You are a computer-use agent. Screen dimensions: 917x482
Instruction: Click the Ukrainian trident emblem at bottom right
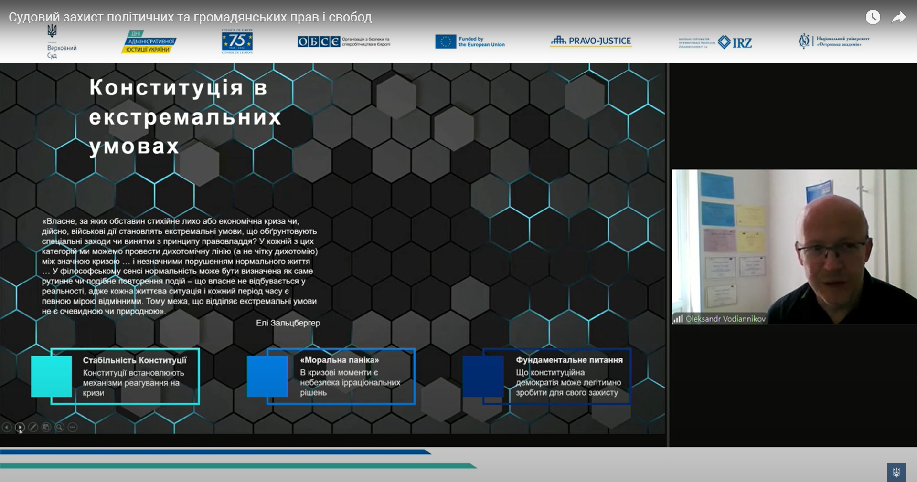896,472
